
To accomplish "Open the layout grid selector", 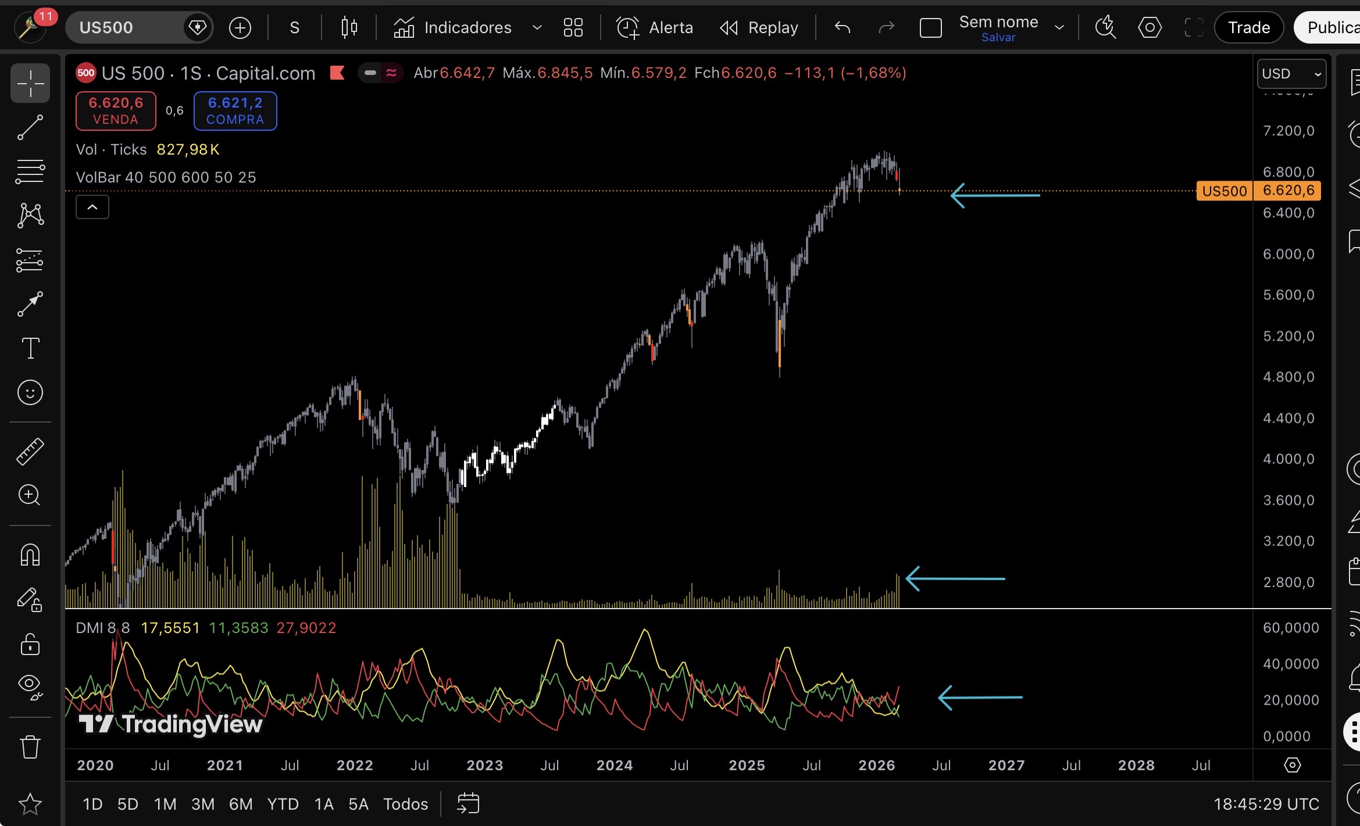I will pyautogui.click(x=573, y=27).
